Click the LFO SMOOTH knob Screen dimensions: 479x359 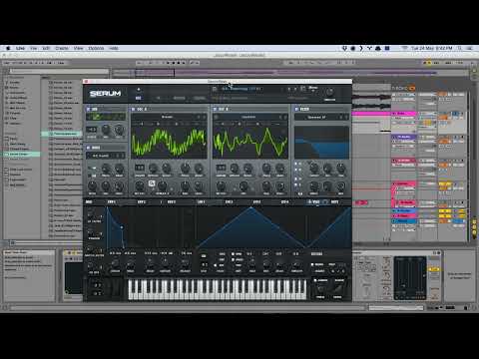tap(296, 264)
